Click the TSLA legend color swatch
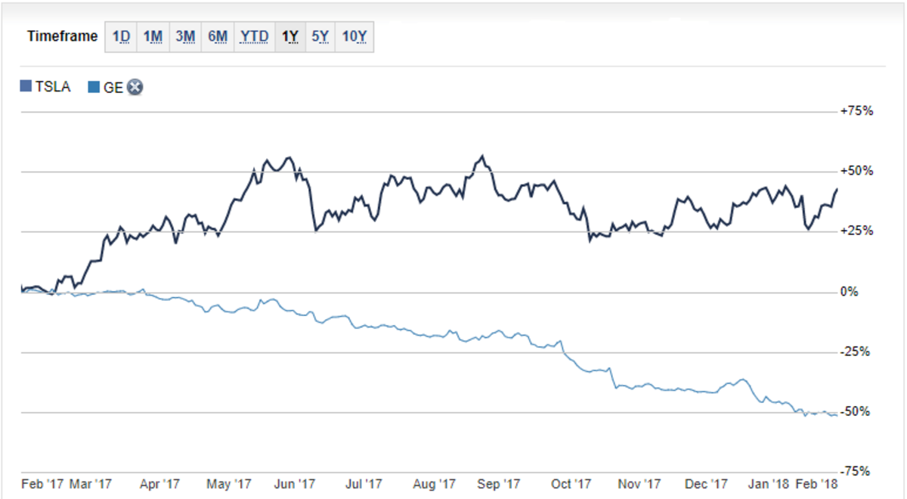Viewport: 907px width, 499px height. pyautogui.click(x=26, y=86)
